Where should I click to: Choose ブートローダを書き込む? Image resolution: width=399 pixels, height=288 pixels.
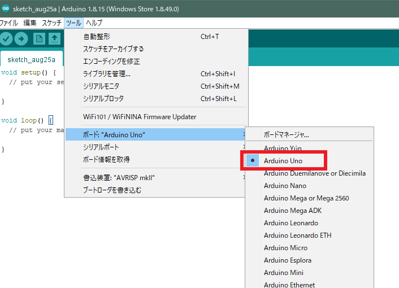(155, 190)
